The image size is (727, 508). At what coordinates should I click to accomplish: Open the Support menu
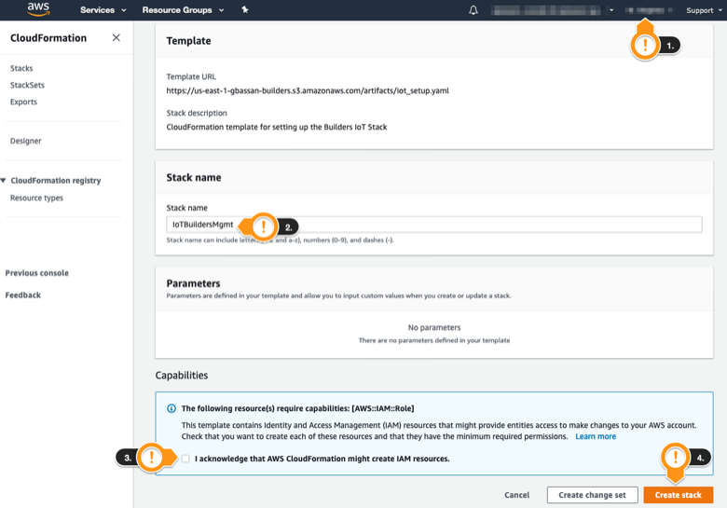pyautogui.click(x=704, y=10)
